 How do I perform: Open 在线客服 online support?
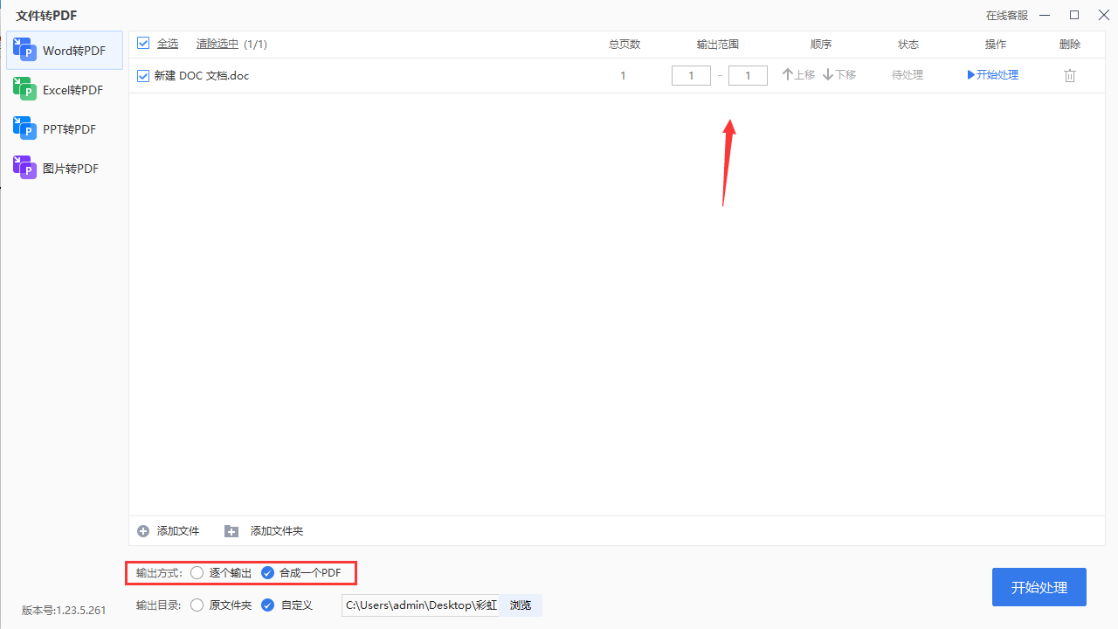point(1007,15)
